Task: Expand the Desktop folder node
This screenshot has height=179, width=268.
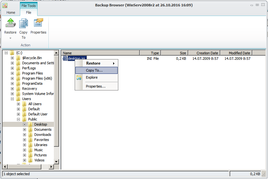Action: tap(25, 124)
